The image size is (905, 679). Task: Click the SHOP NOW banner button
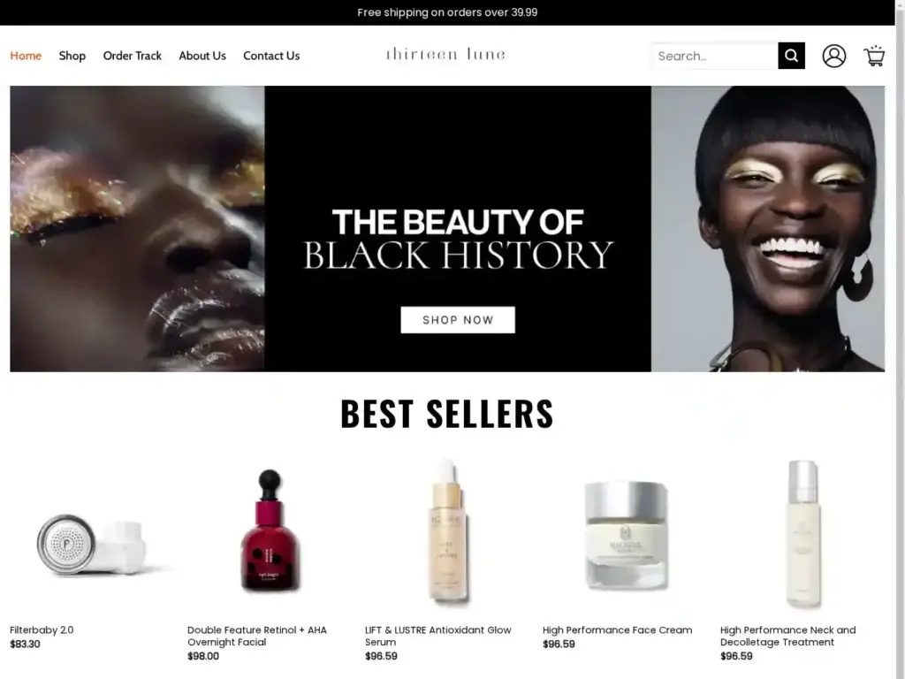pos(458,320)
